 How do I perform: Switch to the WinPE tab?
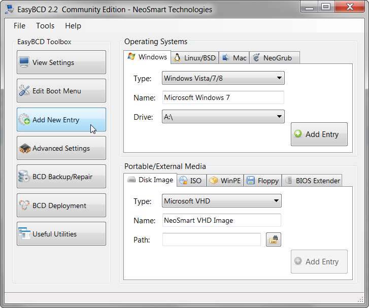coord(225,181)
